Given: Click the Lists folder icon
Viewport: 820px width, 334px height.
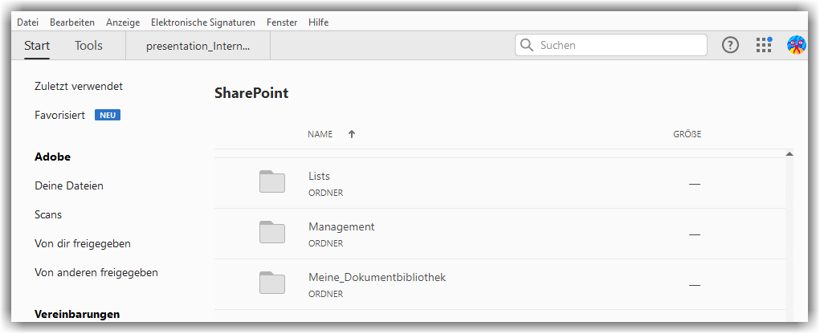Looking at the screenshot, I should pos(272,182).
